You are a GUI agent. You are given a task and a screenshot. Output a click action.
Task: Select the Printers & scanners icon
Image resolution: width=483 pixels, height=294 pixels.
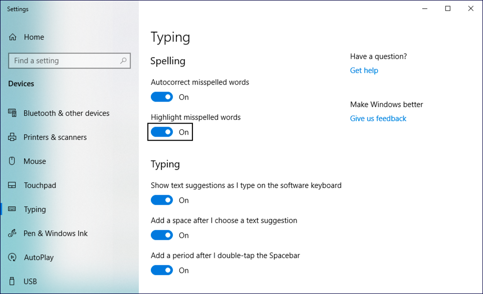(x=12, y=137)
